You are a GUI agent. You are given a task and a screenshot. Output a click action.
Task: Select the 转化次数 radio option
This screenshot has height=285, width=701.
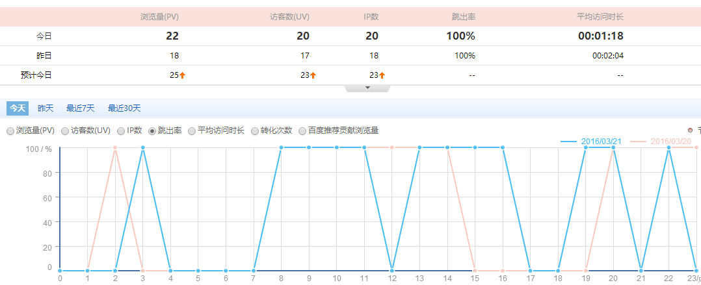point(255,130)
